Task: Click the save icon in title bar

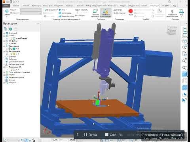Action: click(x=11, y=2)
